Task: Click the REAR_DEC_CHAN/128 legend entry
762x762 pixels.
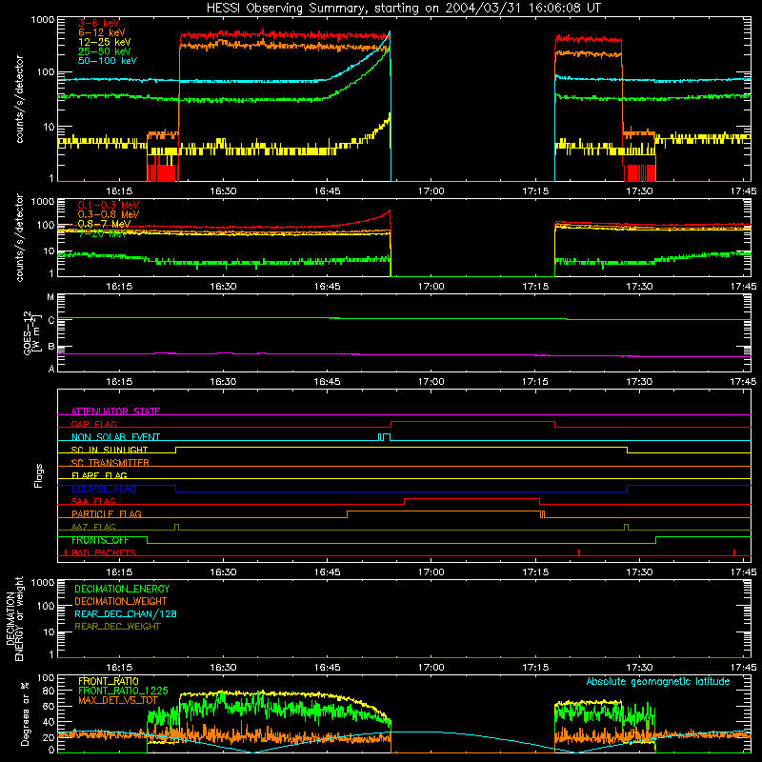Action: (x=126, y=613)
